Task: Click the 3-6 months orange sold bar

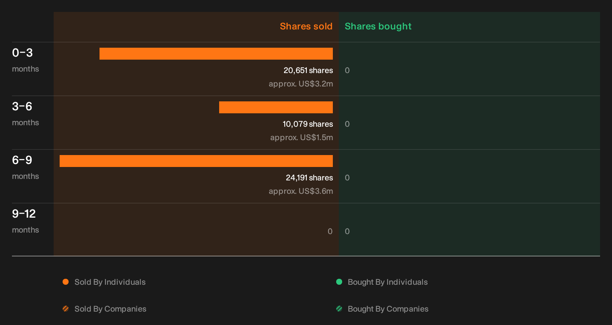Action: (276, 107)
